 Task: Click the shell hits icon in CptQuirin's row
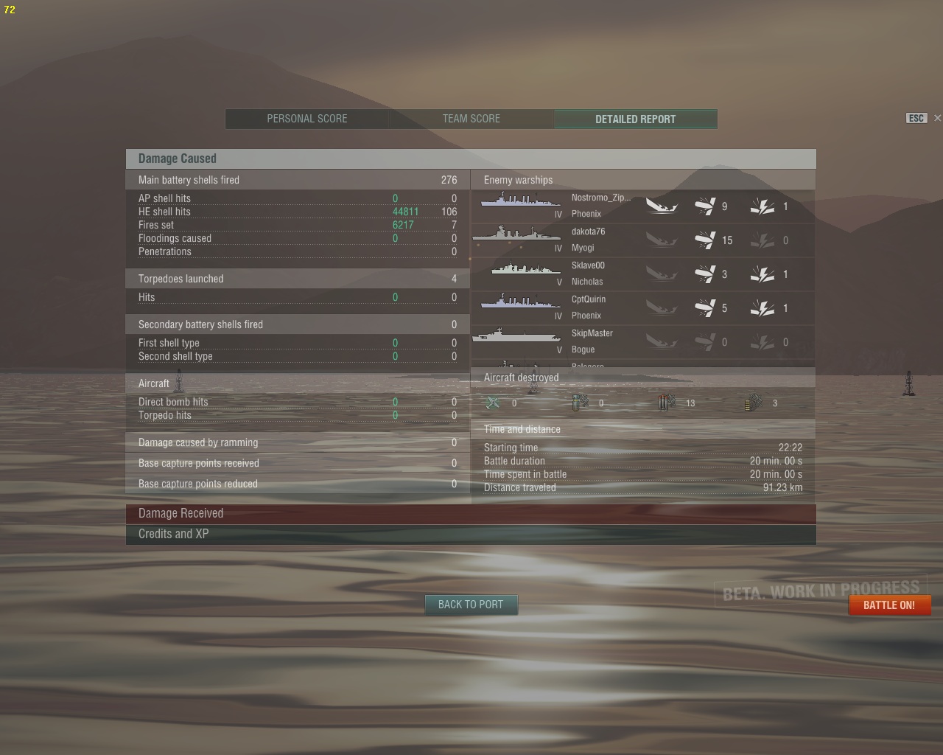705,308
